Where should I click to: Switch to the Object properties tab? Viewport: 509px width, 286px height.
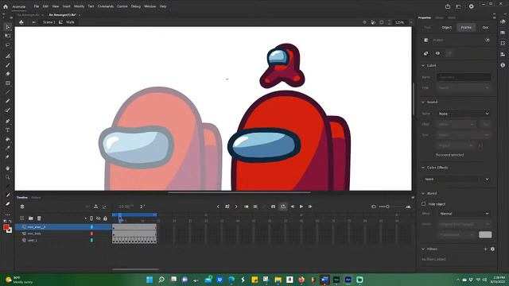(447, 28)
